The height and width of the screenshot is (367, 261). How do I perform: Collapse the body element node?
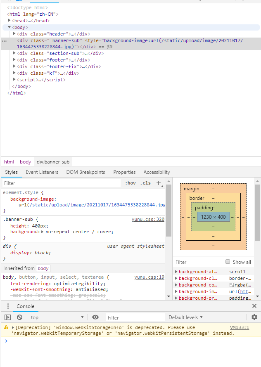click(9, 27)
